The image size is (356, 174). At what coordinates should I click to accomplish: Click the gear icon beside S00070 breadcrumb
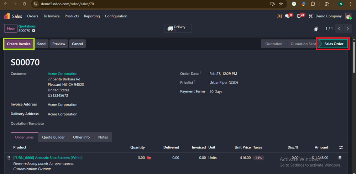click(x=33, y=30)
